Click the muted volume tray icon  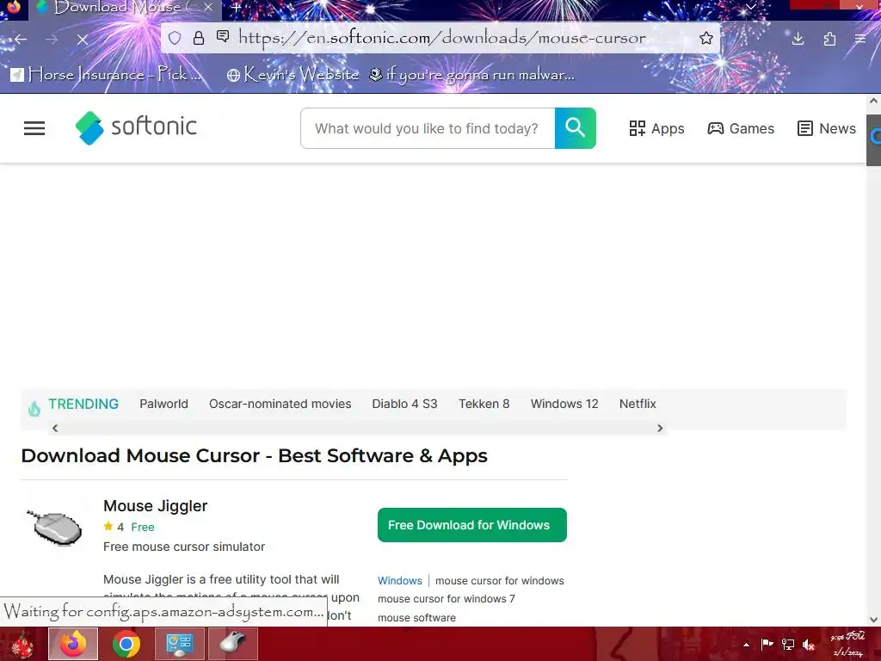809,644
